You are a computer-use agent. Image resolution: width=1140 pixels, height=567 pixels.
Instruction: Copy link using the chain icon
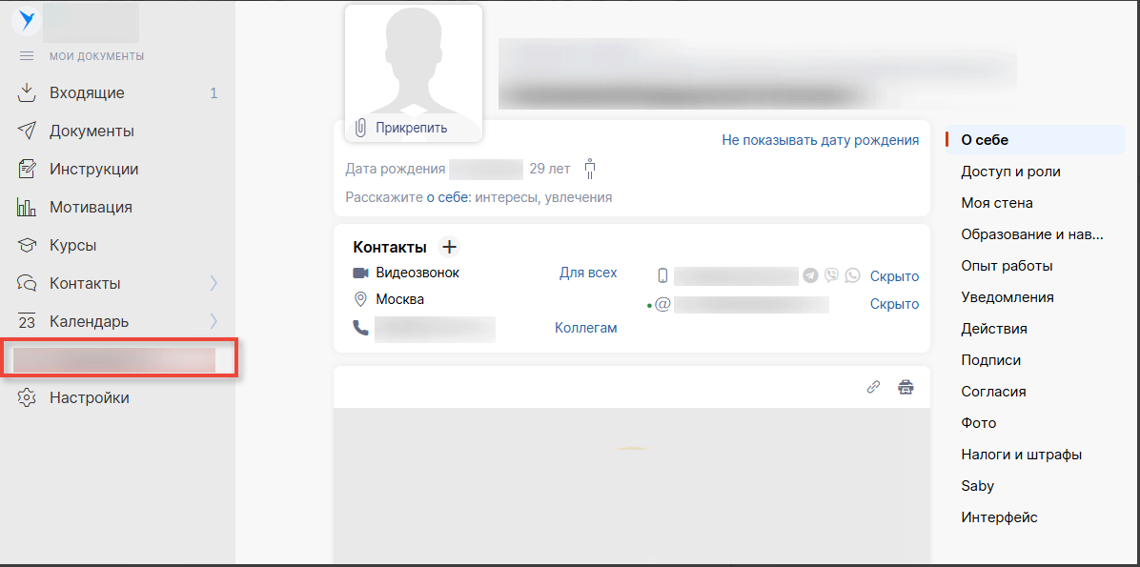coord(873,387)
